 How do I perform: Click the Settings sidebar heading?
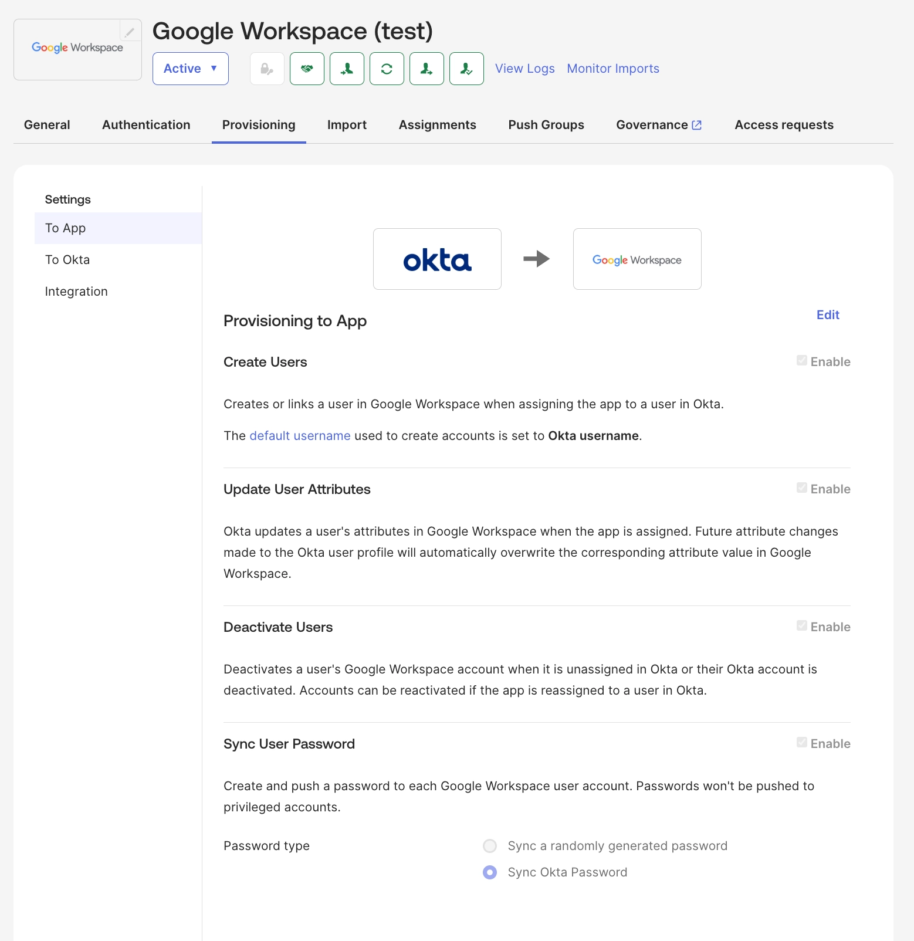pyautogui.click(x=68, y=199)
